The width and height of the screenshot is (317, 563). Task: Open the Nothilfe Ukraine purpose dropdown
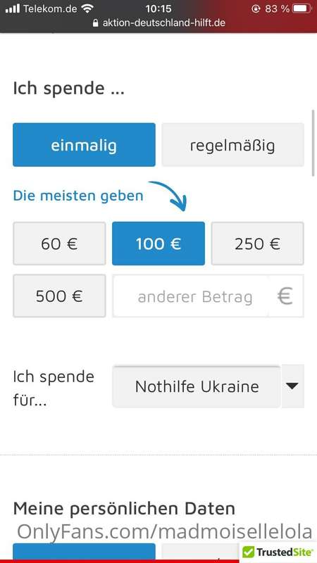(x=197, y=386)
